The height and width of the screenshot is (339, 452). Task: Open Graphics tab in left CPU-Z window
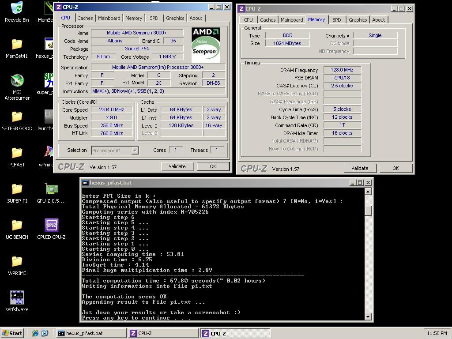coord(175,18)
